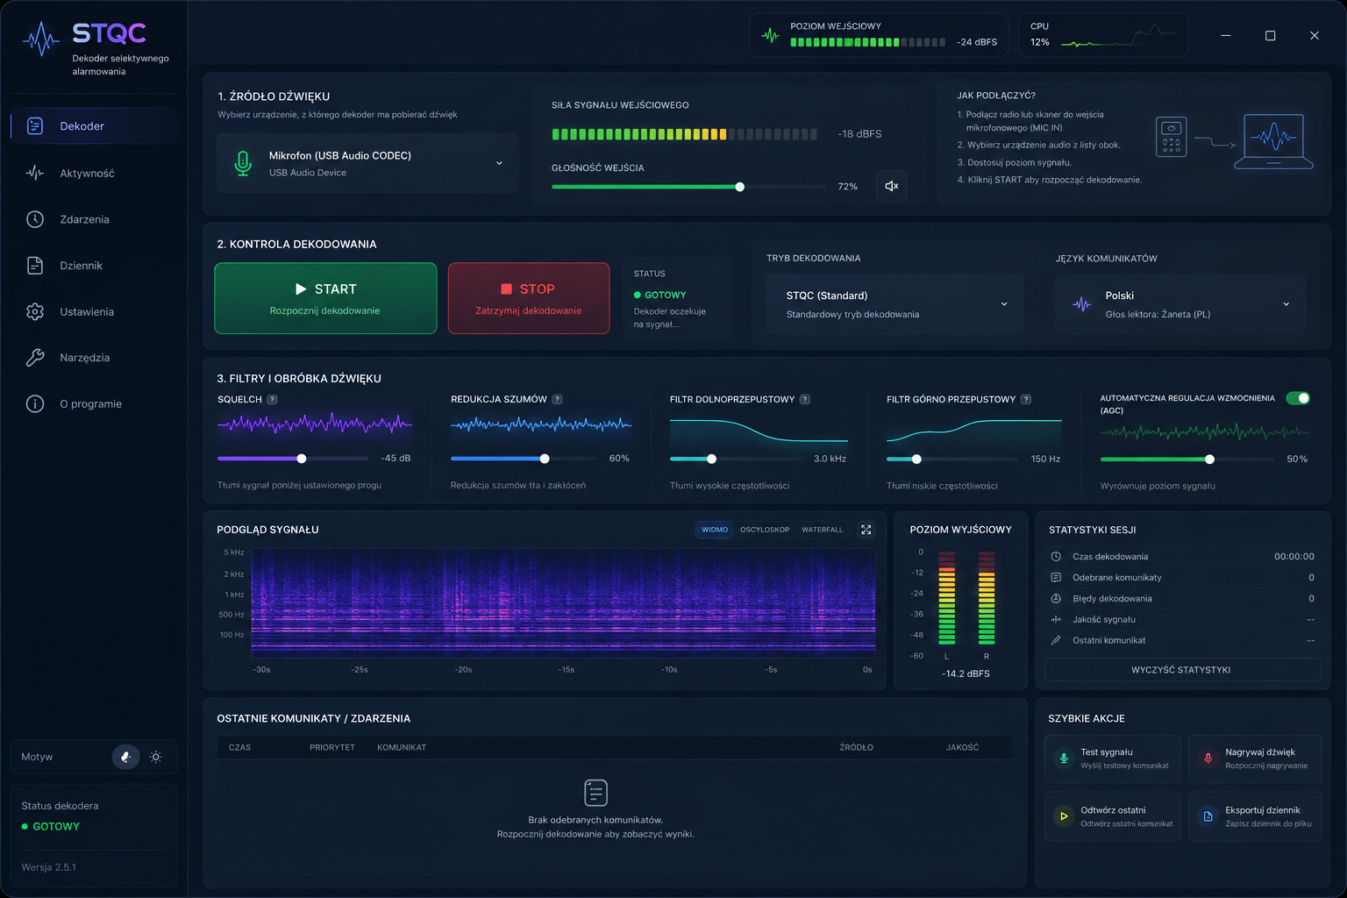
Task: Click the PRIORYTET column header
Action: (332, 748)
